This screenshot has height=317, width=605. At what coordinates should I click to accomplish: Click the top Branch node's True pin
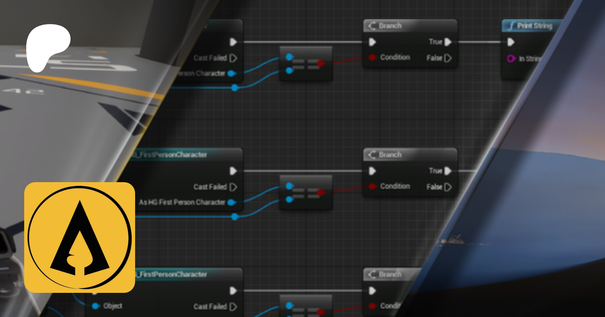tap(448, 42)
